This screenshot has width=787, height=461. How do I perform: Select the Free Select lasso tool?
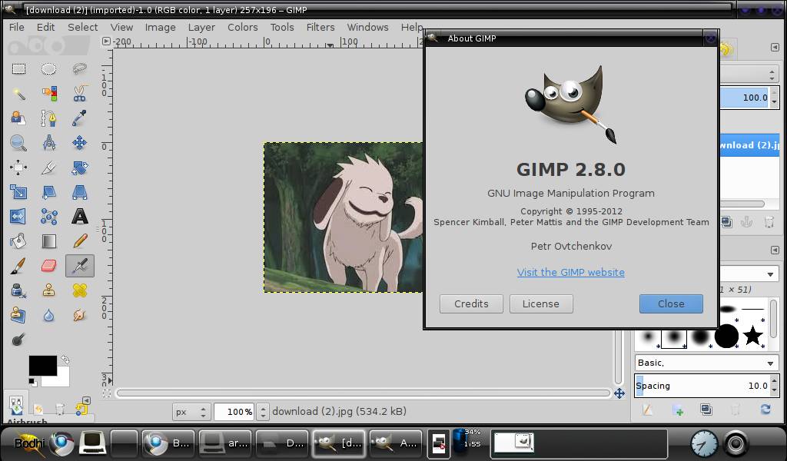[79, 68]
